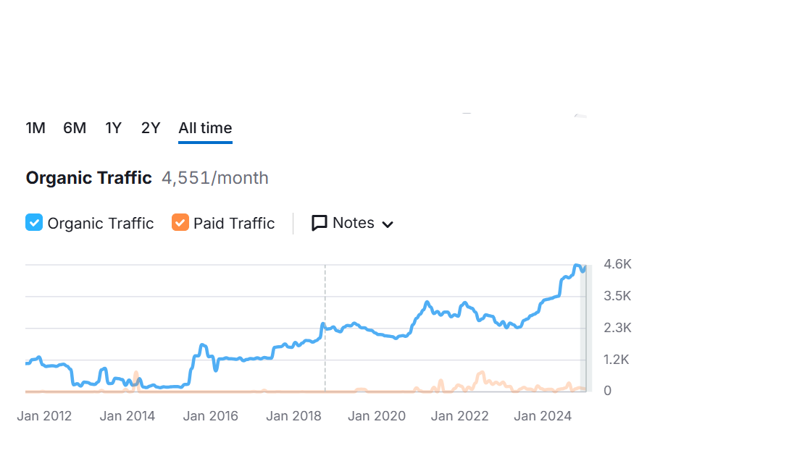The width and height of the screenshot is (789, 453).
Task: Uncheck the orange Paid Traffic checkbox
Action: tap(180, 223)
